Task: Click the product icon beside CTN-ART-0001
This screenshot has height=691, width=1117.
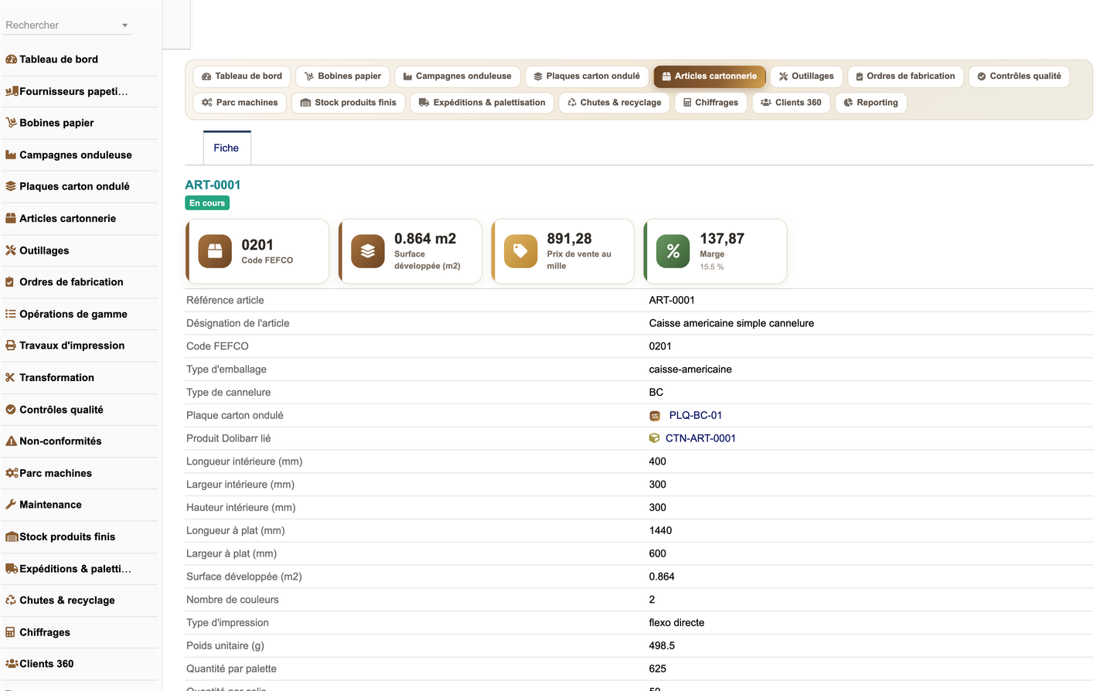Action: pyautogui.click(x=655, y=438)
